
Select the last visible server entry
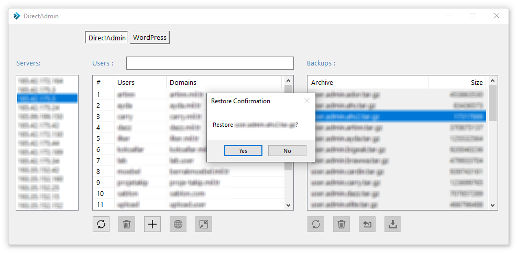coord(47,205)
